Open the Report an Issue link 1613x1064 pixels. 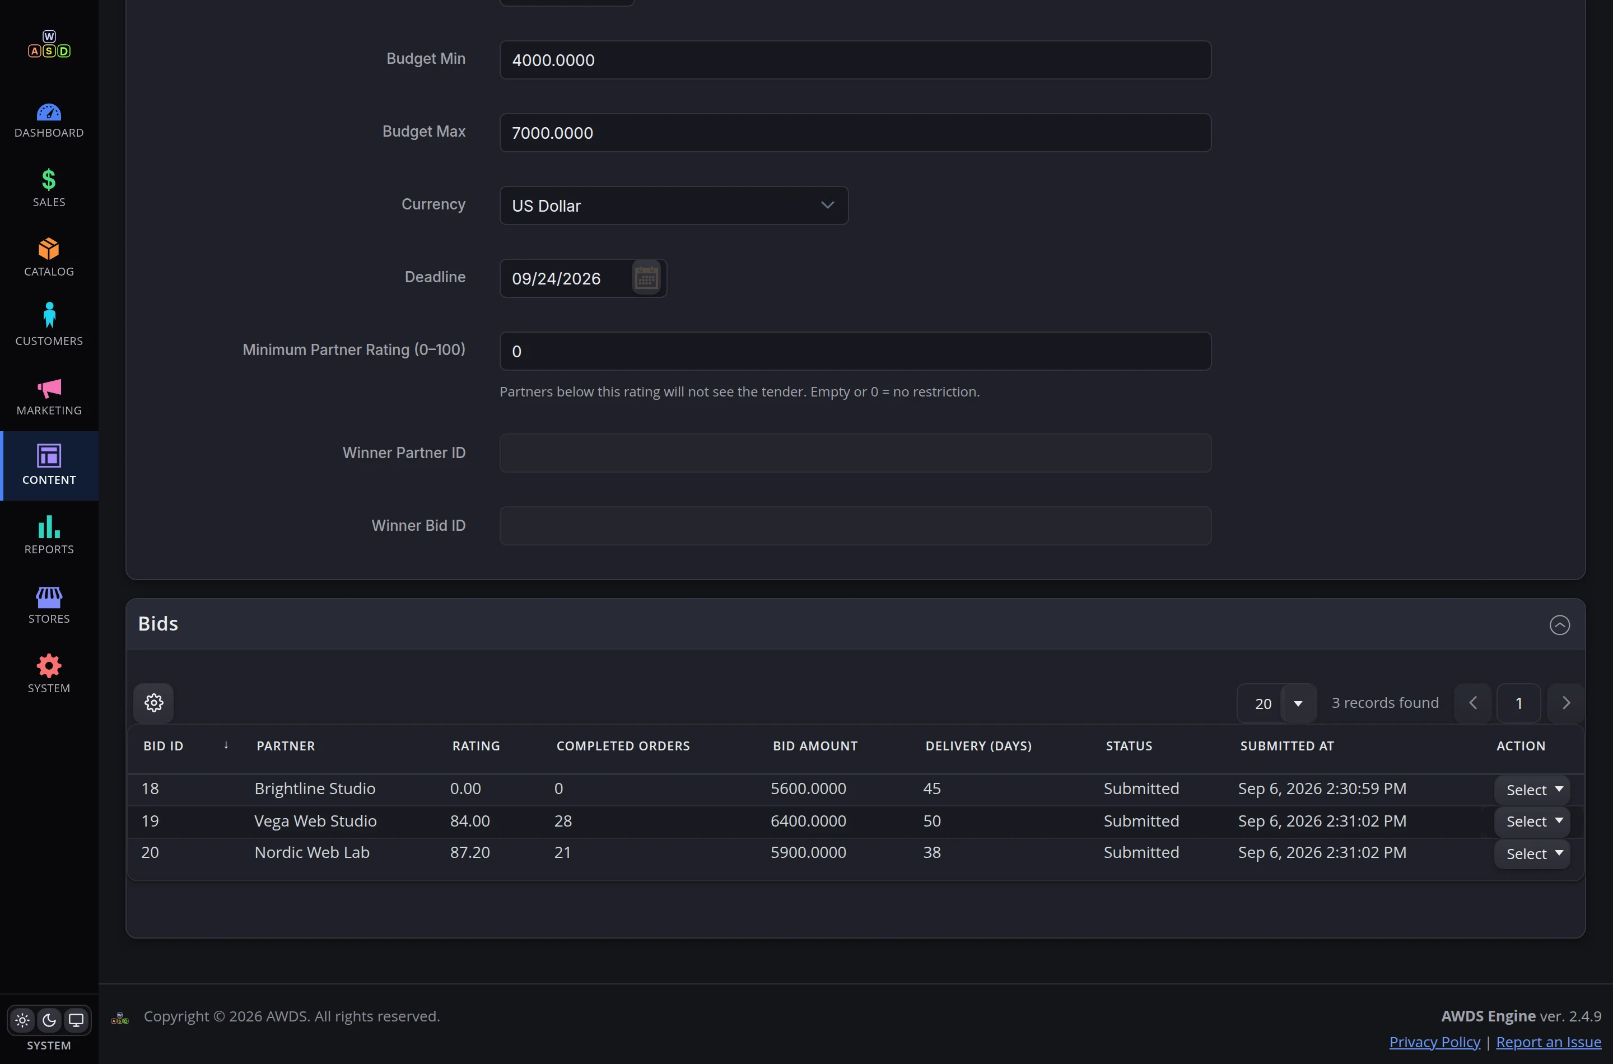tap(1549, 1042)
